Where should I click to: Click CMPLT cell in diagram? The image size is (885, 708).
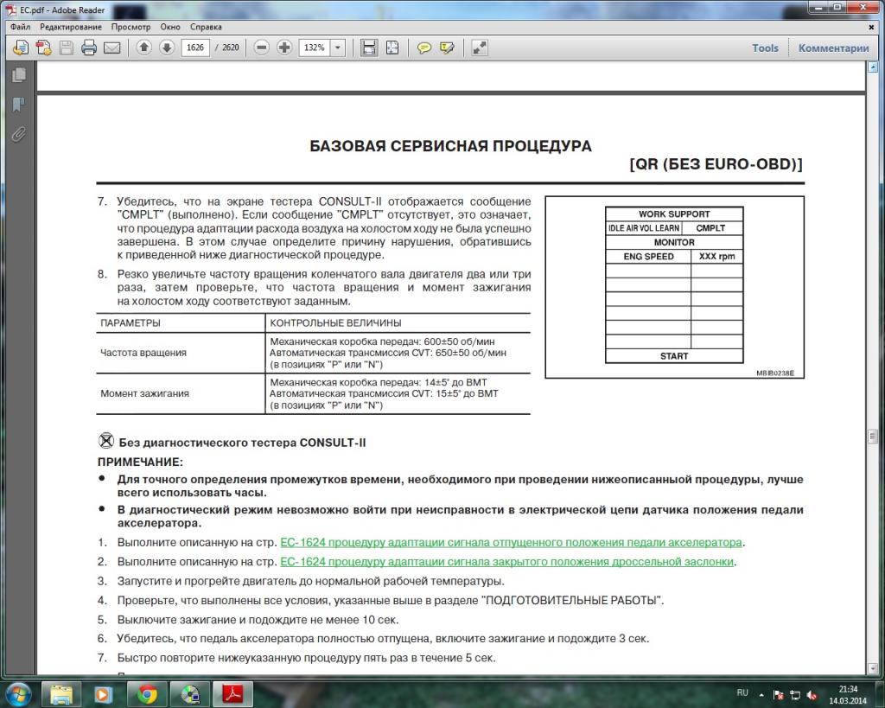point(710,228)
